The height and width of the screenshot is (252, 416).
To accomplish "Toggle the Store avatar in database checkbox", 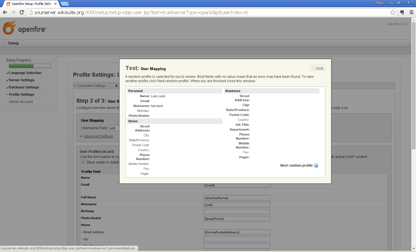I will click(x=83, y=162).
